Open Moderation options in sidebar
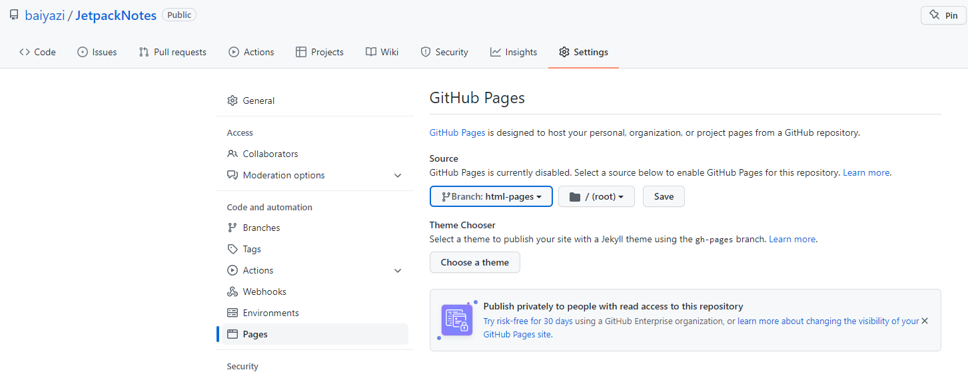Image resolution: width=968 pixels, height=376 pixels. pyautogui.click(x=312, y=175)
